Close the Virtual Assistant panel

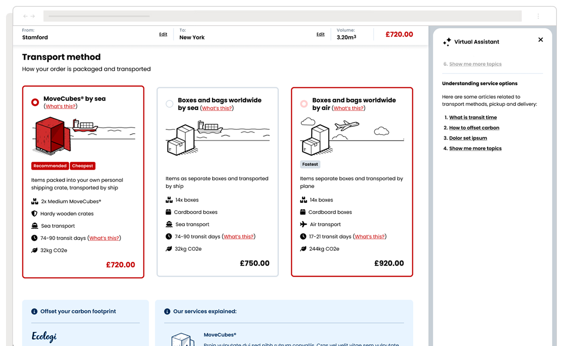540,39
